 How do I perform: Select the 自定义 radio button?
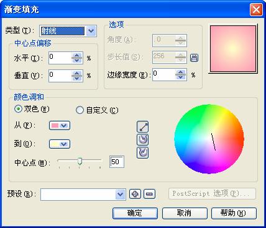click(80, 110)
